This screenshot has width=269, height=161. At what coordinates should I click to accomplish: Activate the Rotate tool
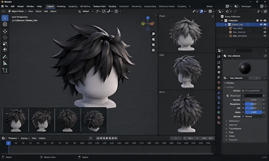[x=5, y=37]
